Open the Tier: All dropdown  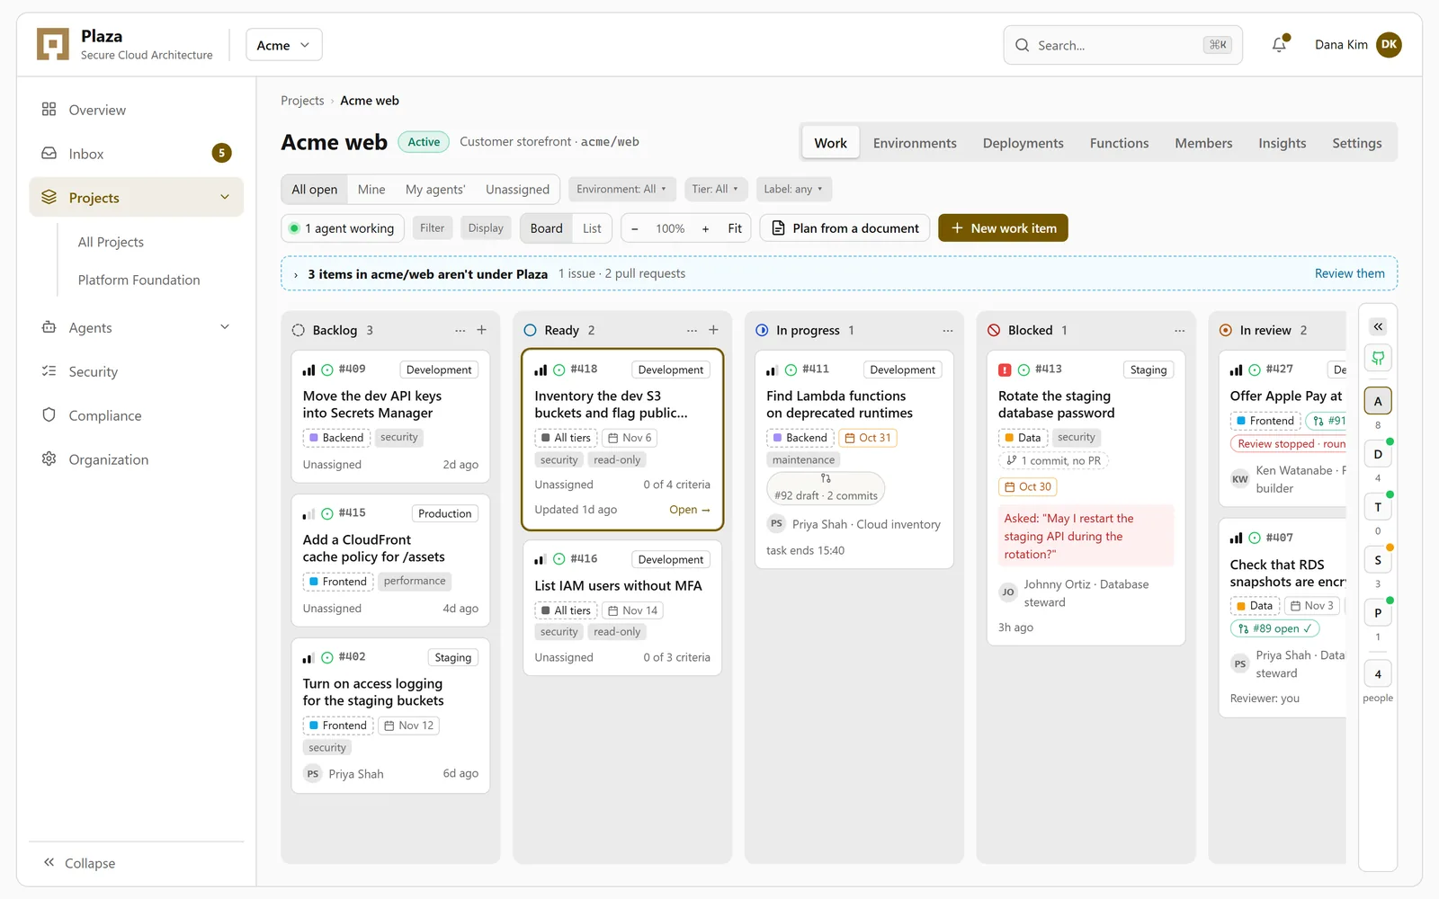[715, 189]
